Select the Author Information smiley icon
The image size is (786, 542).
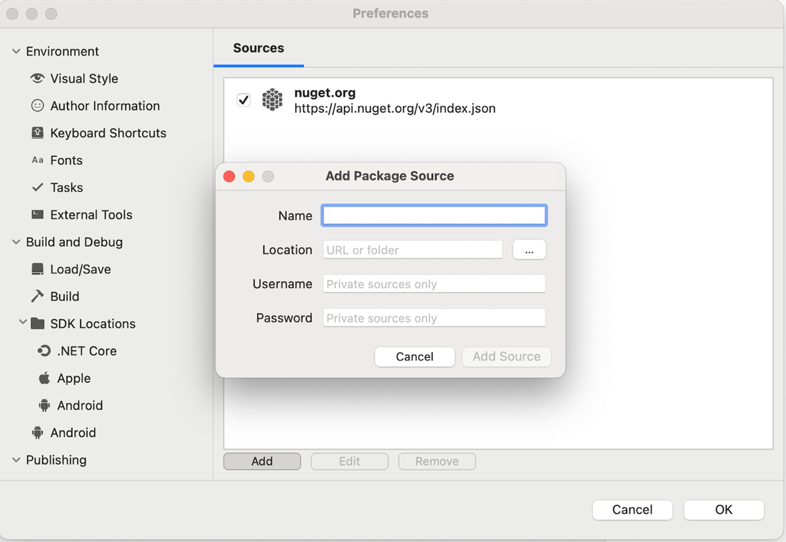click(38, 106)
